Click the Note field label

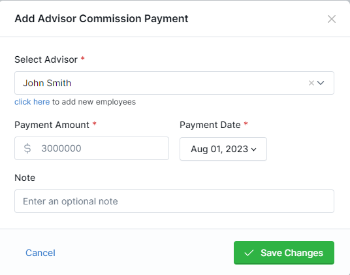click(25, 178)
